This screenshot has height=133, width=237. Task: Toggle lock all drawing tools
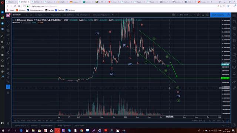coord(8,78)
